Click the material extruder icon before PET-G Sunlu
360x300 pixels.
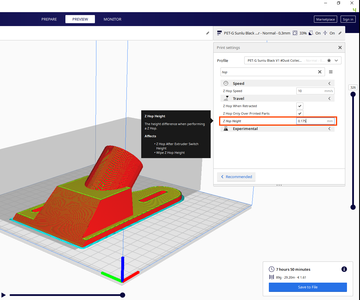[x=219, y=33]
